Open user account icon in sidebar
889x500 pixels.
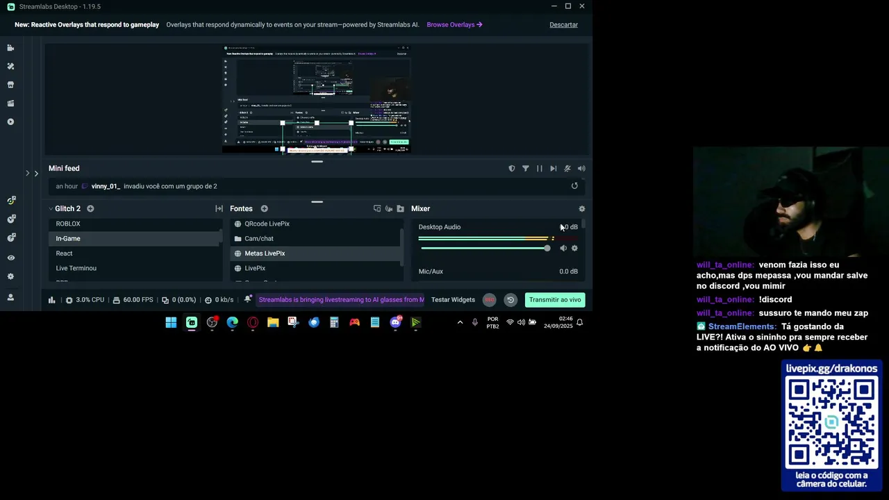tap(10, 297)
